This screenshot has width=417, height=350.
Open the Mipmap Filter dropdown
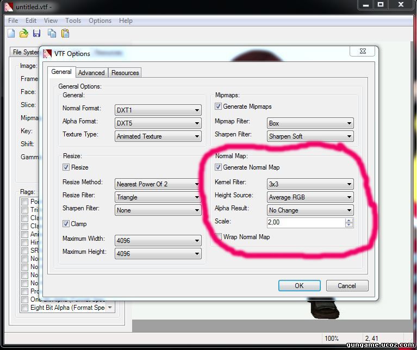[310, 123]
